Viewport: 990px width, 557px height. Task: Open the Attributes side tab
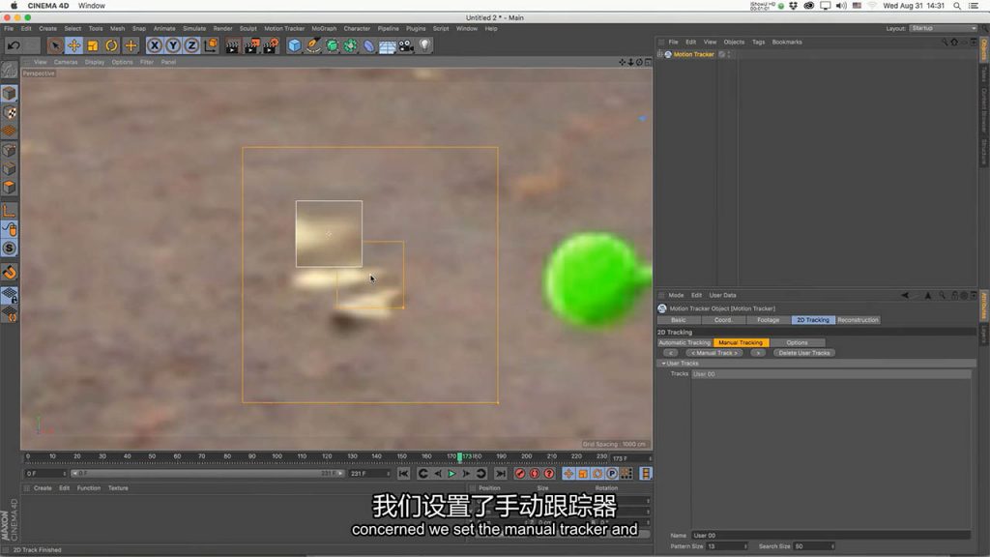(983, 306)
